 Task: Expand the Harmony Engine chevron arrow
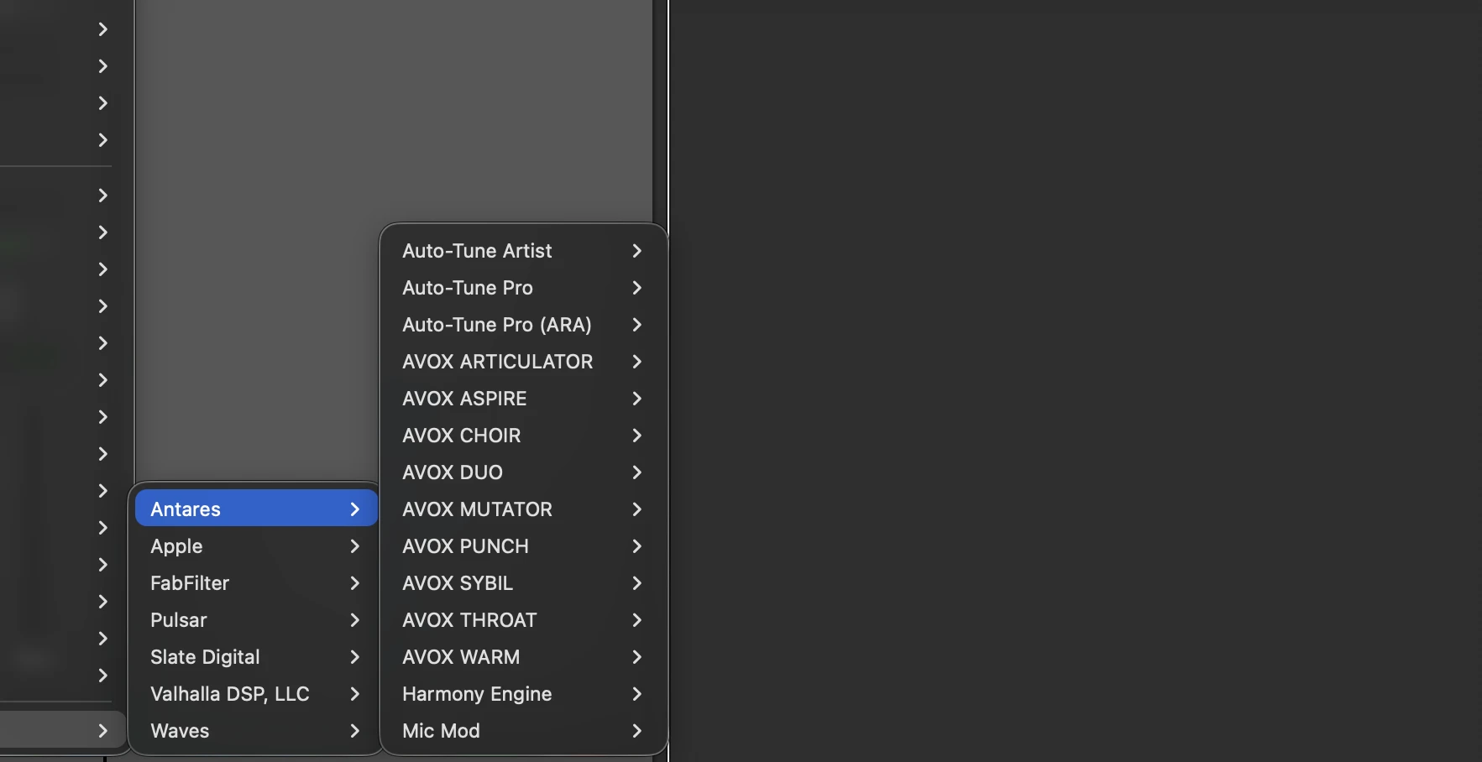(x=636, y=694)
